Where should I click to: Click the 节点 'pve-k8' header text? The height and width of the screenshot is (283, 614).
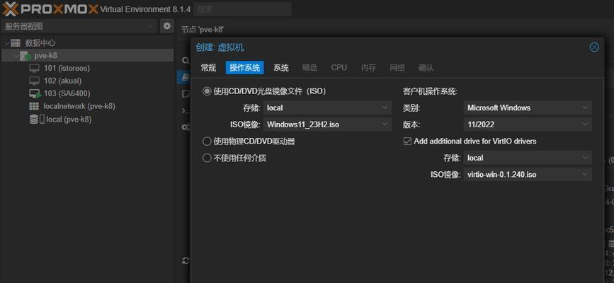tap(203, 30)
